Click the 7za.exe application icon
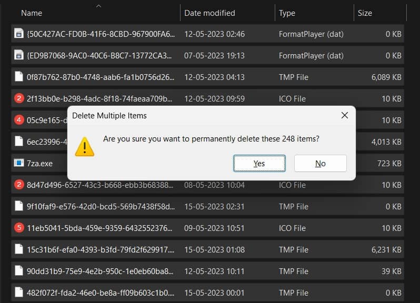This screenshot has width=420, height=303. (x=19, y=163)
